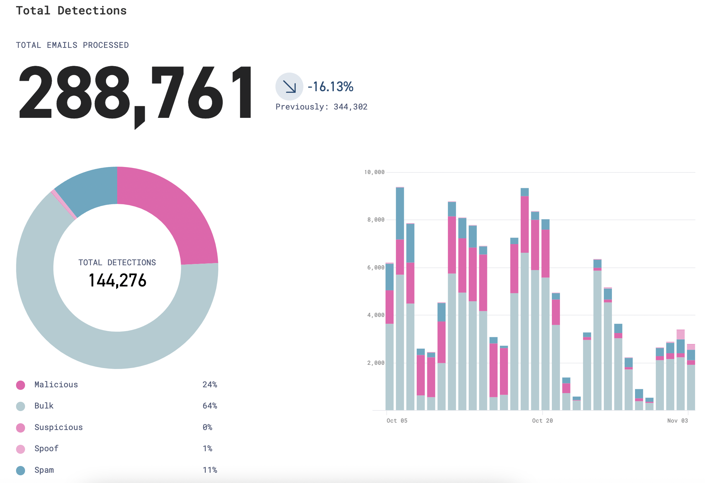The image size is (705, 483).
Task: Click the 0% Suspicious percentage
Action: (207, 427)
